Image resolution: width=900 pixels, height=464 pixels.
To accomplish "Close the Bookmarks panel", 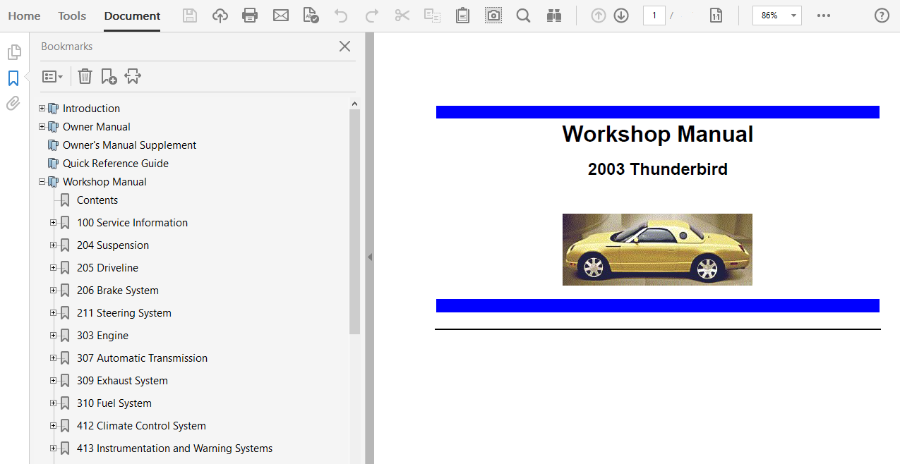I will [x=344, y=47].
